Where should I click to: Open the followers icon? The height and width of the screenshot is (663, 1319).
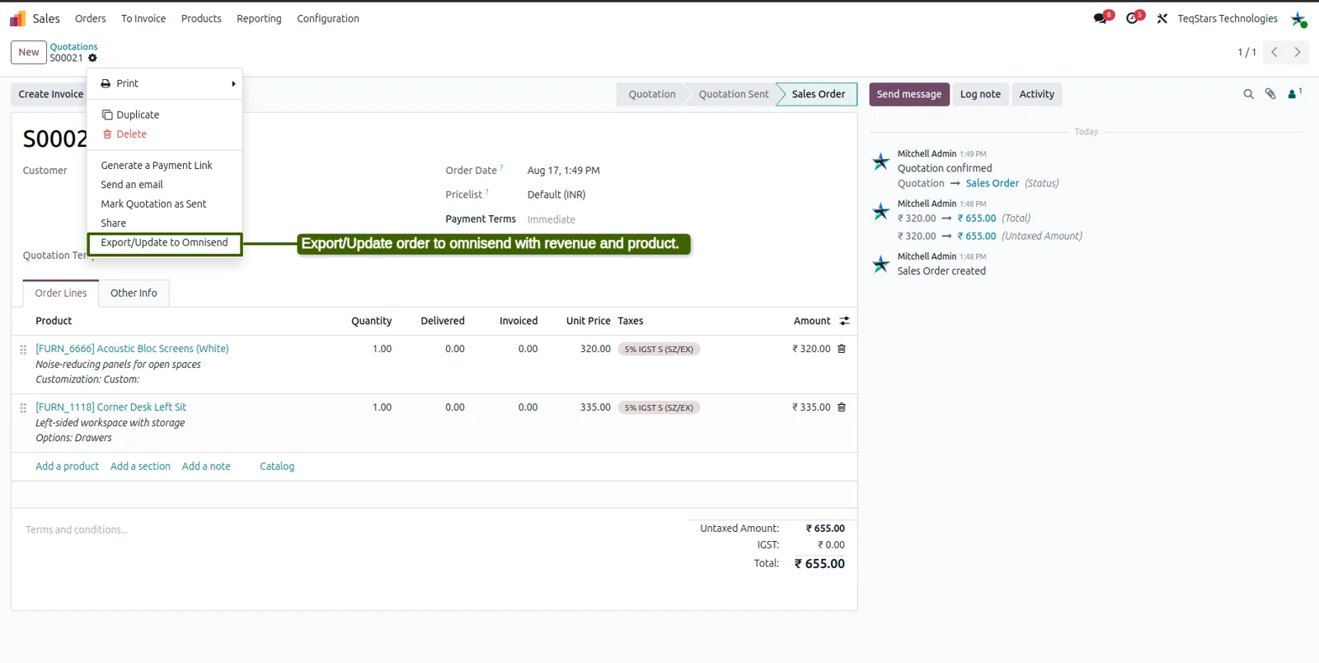click(x=1294, y=93)
